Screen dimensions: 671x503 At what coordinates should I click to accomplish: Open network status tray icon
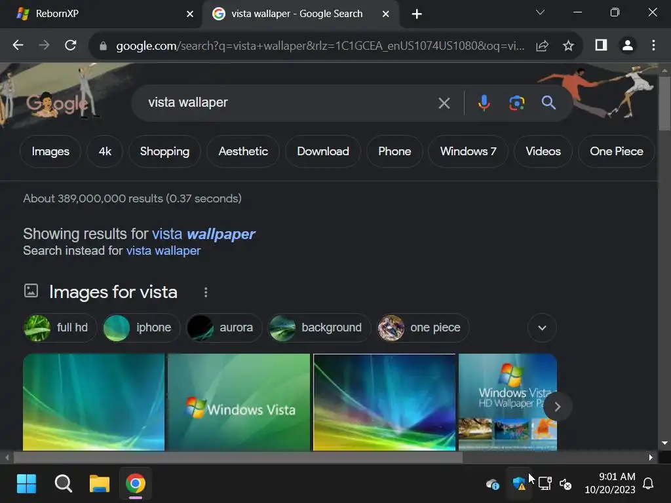545,484
